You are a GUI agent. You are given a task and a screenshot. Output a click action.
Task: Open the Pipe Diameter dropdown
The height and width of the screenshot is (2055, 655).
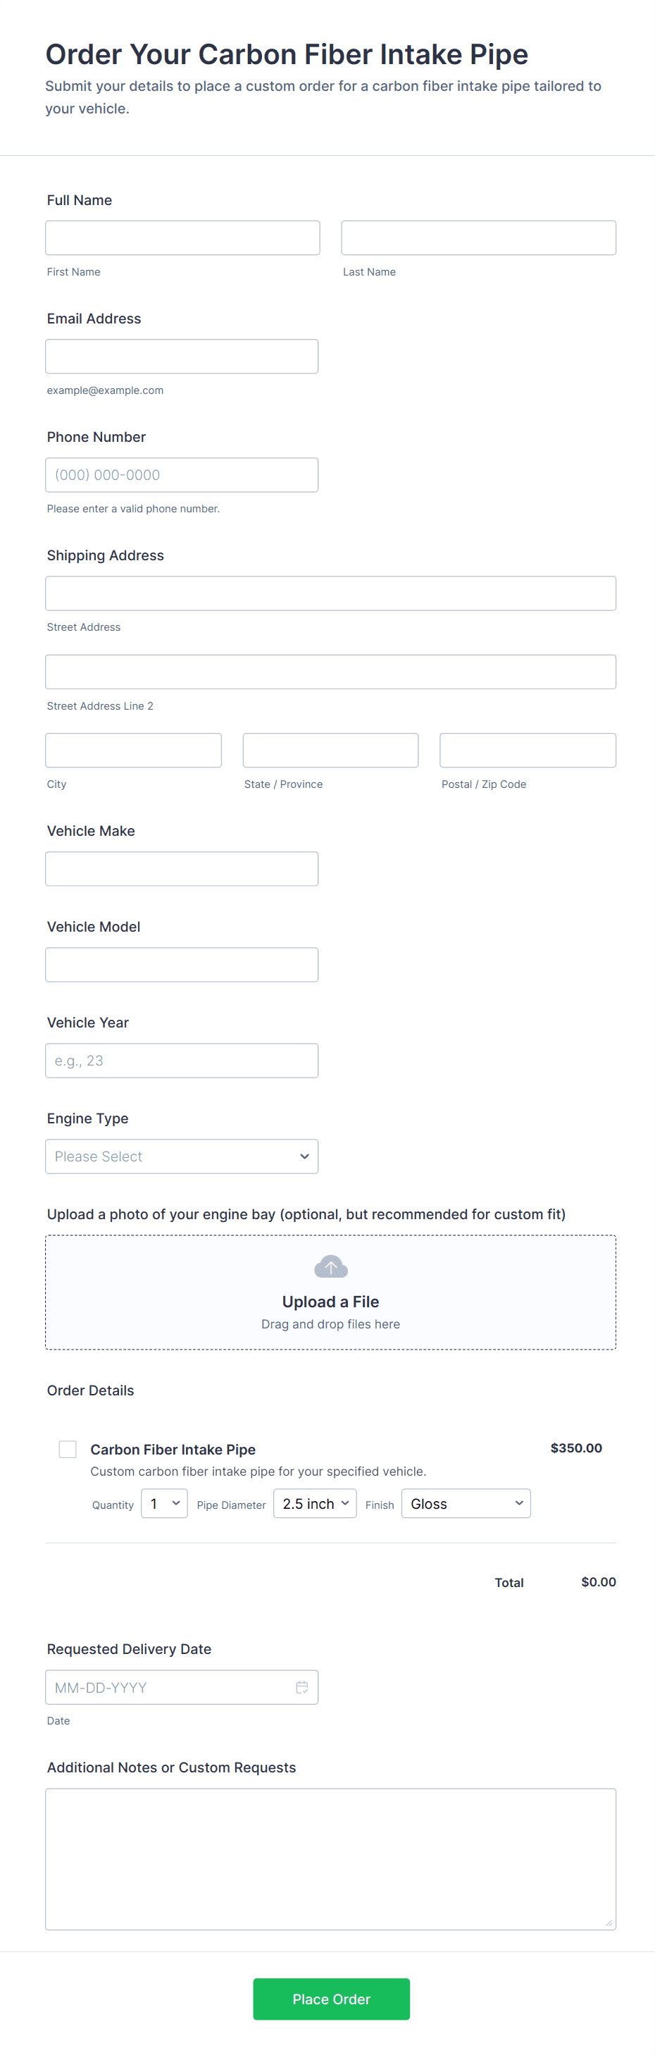[x=315, y=1503]
